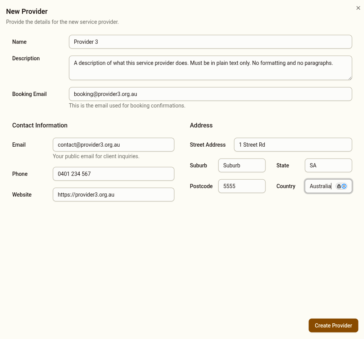The image size is (364, 339).
Task: Select the public contact Email field
Action: click(x=113, y=145)
